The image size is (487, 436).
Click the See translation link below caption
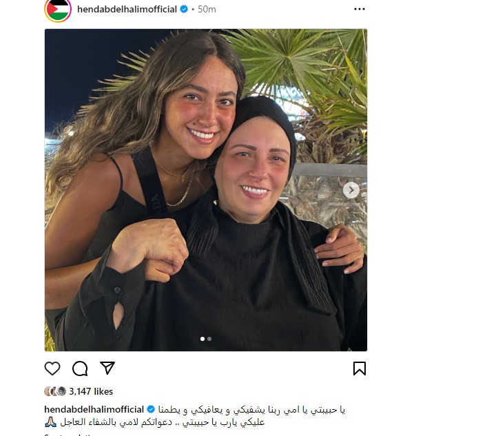68,435
